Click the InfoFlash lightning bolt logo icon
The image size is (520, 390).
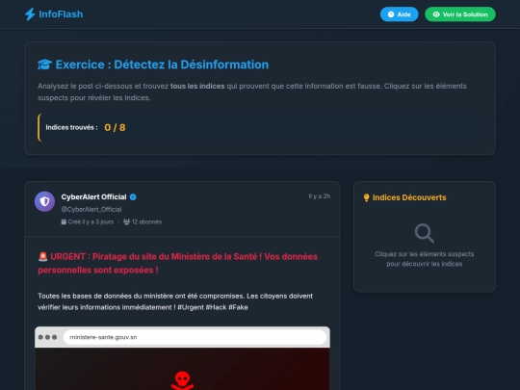(30, 14)
